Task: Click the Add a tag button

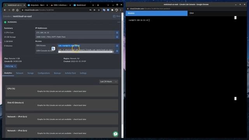Action: (x=11, y=66)
